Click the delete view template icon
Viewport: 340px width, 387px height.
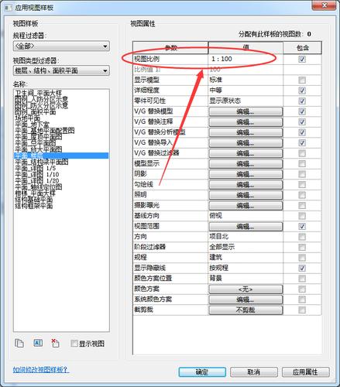click(55, 343)
